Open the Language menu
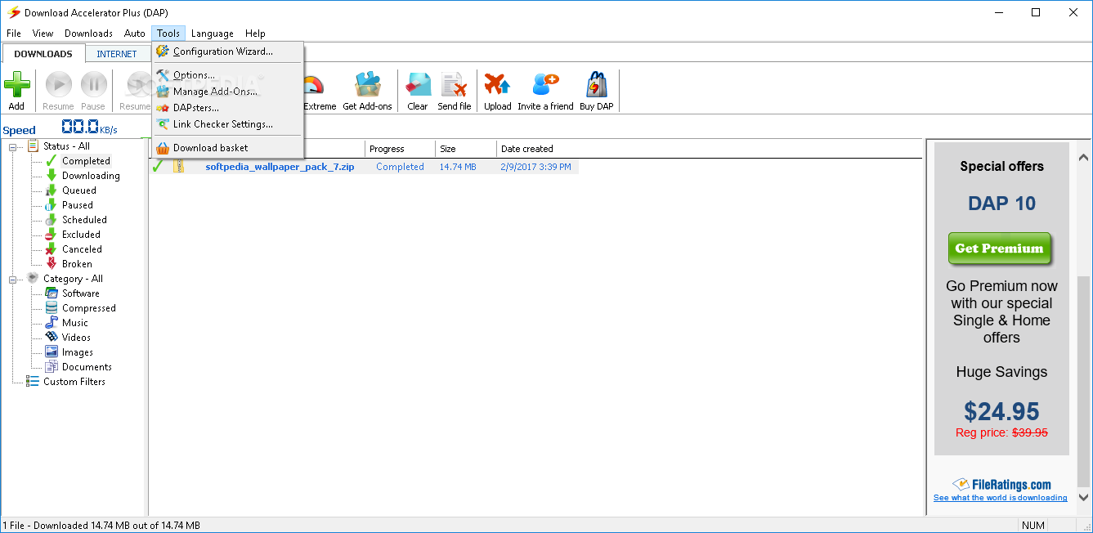This screenshot has width=1093, height=533. (x=212, y=34)
